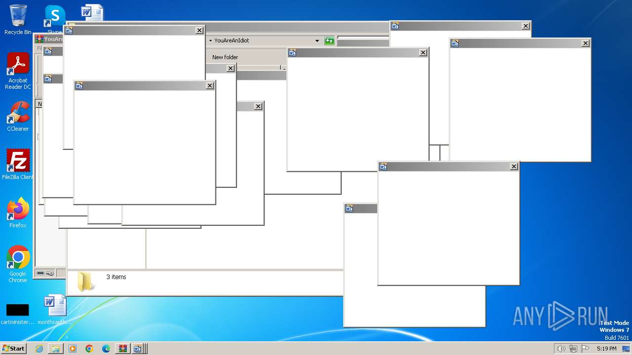The height and width of the screenshot is (355, 632).
Task: Launch Chrome from the taskbar
Action: [89, 349]
